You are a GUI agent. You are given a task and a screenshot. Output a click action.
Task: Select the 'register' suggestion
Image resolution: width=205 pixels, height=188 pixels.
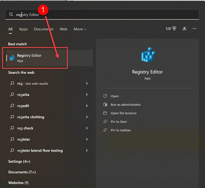(x=24, y=139)
